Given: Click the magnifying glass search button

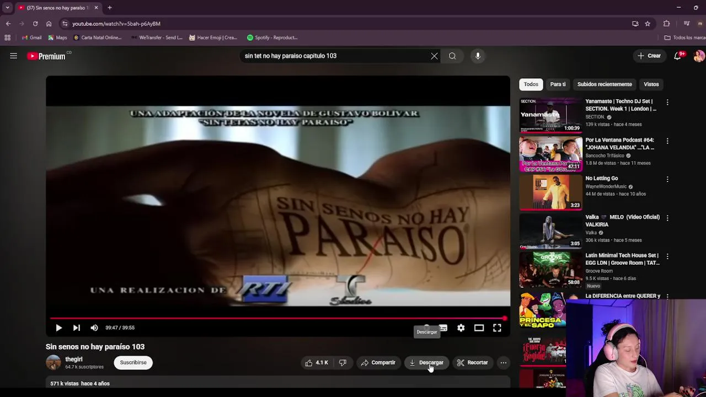Looking at the screenshot, I should coord(452,56).
